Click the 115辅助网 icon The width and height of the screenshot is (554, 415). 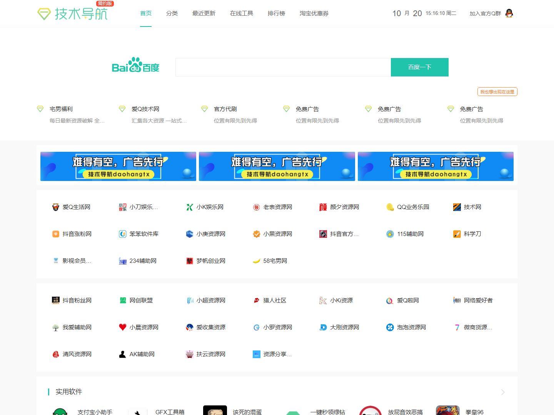tap(390, 234)
